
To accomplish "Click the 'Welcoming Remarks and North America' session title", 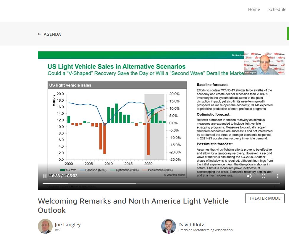I will coord(133,206).
